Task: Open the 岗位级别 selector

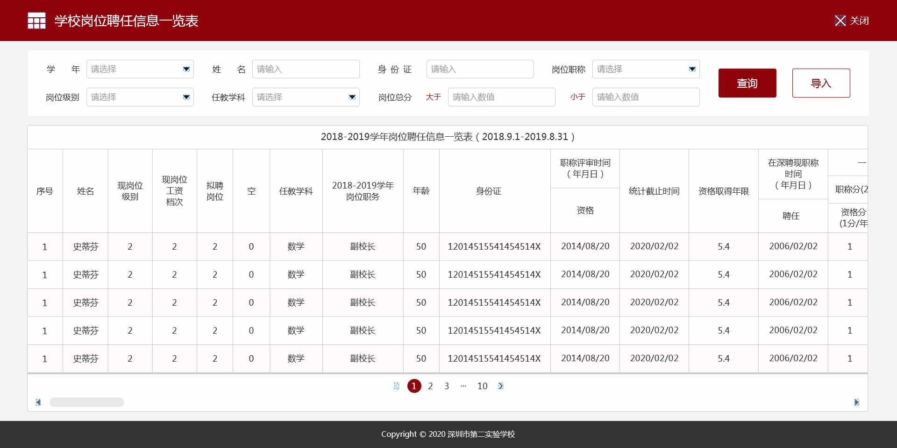Action: pos(140,97)
